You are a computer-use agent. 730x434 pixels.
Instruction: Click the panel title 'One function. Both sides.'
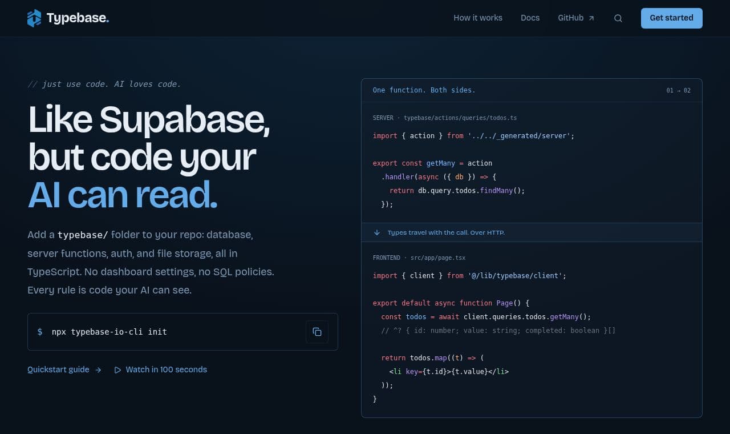tap(424, 90)
